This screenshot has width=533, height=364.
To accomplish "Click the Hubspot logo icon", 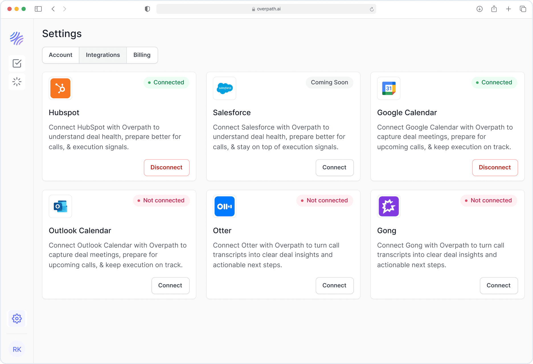I will click(60, 88).
